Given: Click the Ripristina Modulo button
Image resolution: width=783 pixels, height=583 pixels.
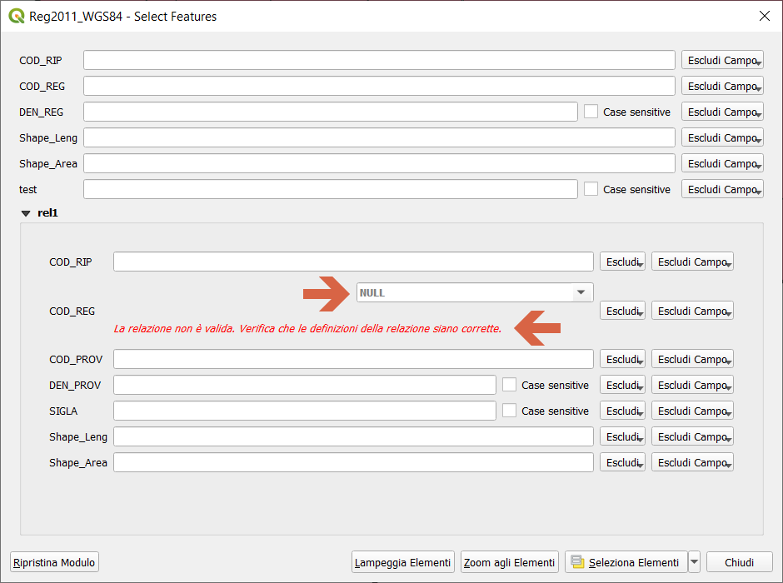Looking at the screenshot, I should 53,561.
